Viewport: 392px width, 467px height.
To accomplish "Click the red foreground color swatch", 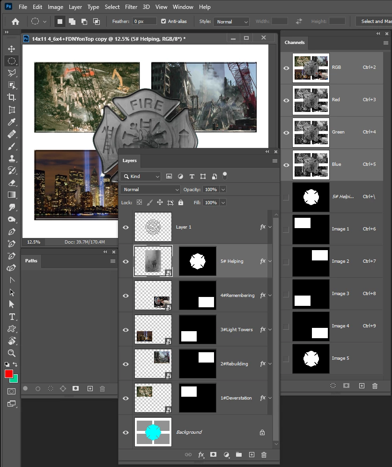I will (8, 374).
